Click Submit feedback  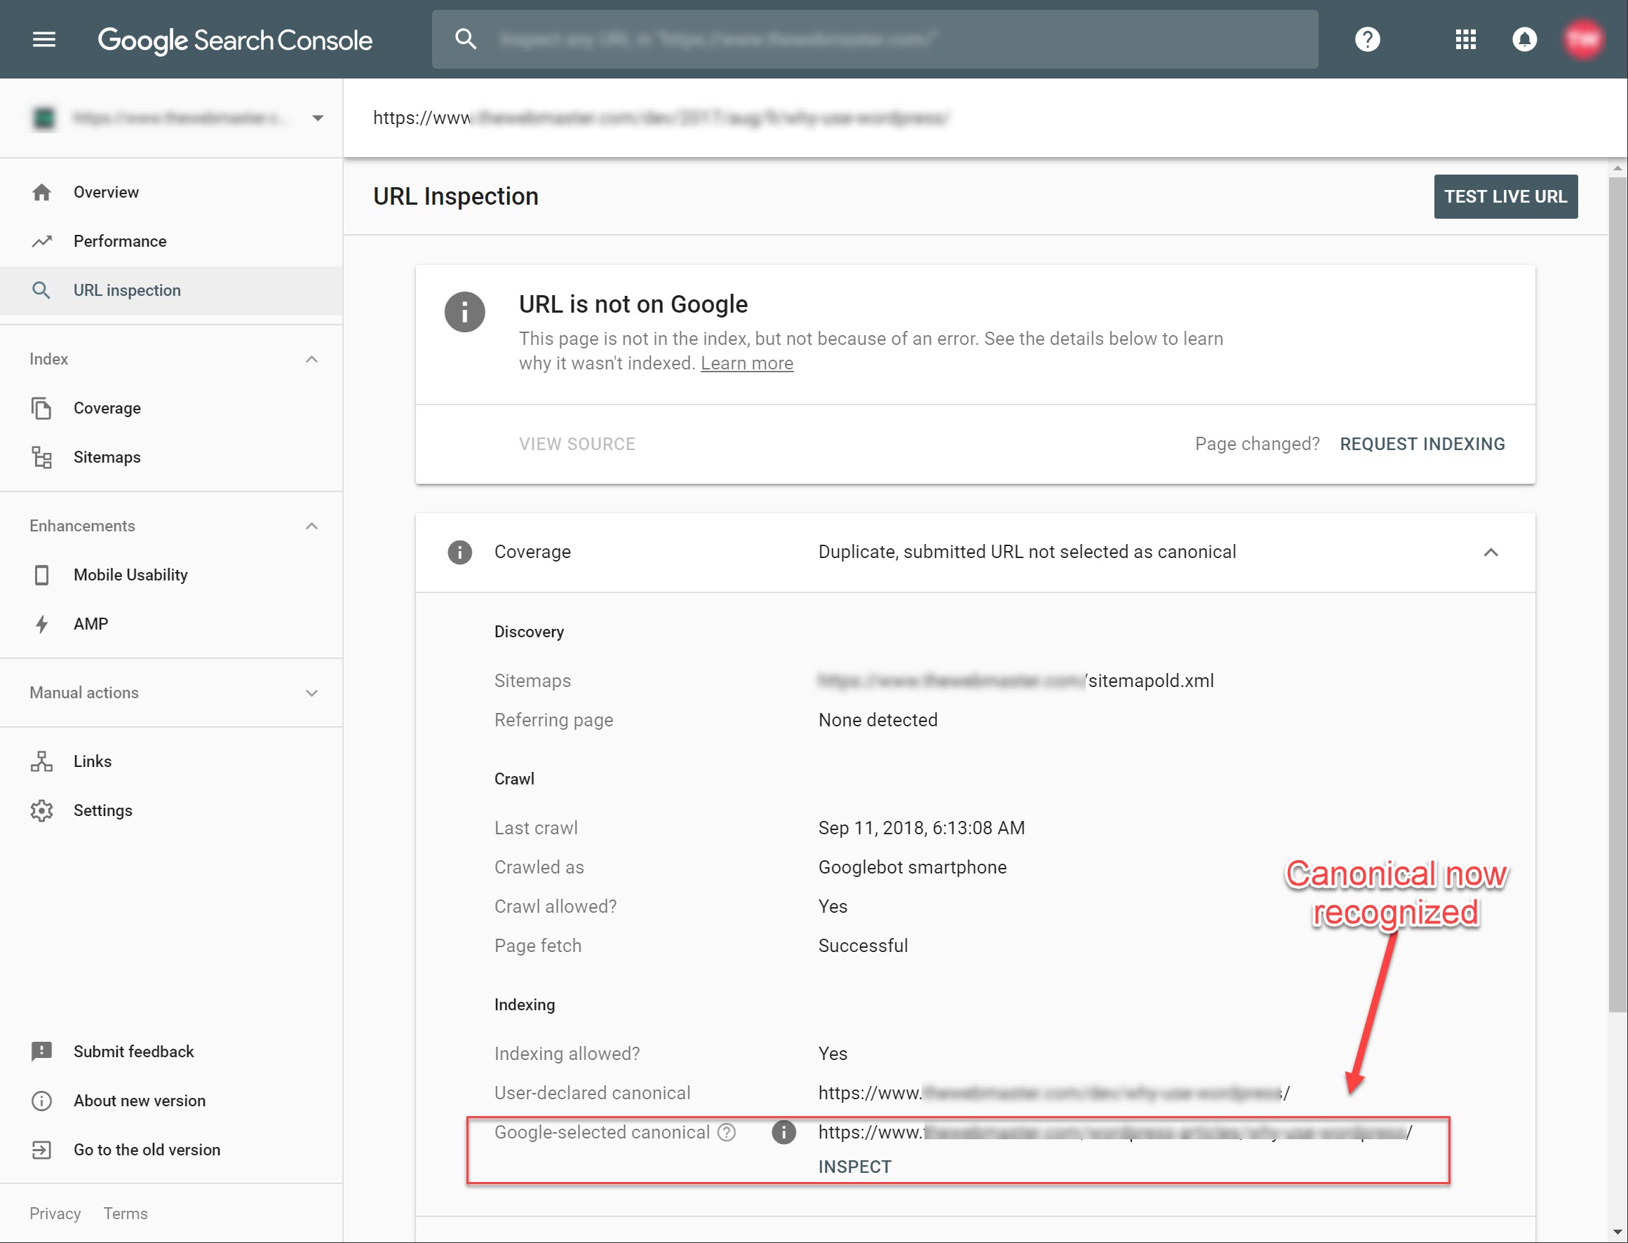pos(171,1052)
